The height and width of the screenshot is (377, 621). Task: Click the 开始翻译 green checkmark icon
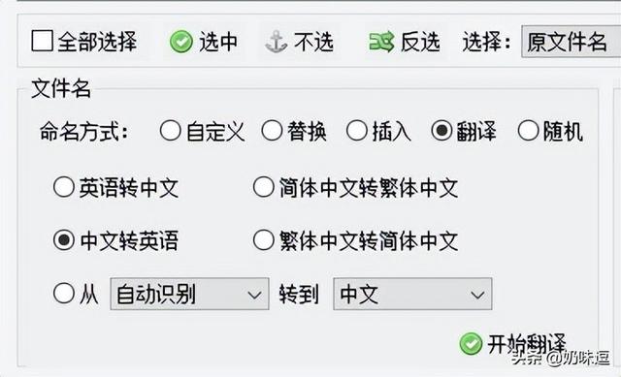(471, 343)
